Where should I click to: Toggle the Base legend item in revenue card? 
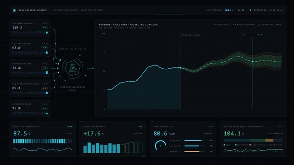pos(227,145)
